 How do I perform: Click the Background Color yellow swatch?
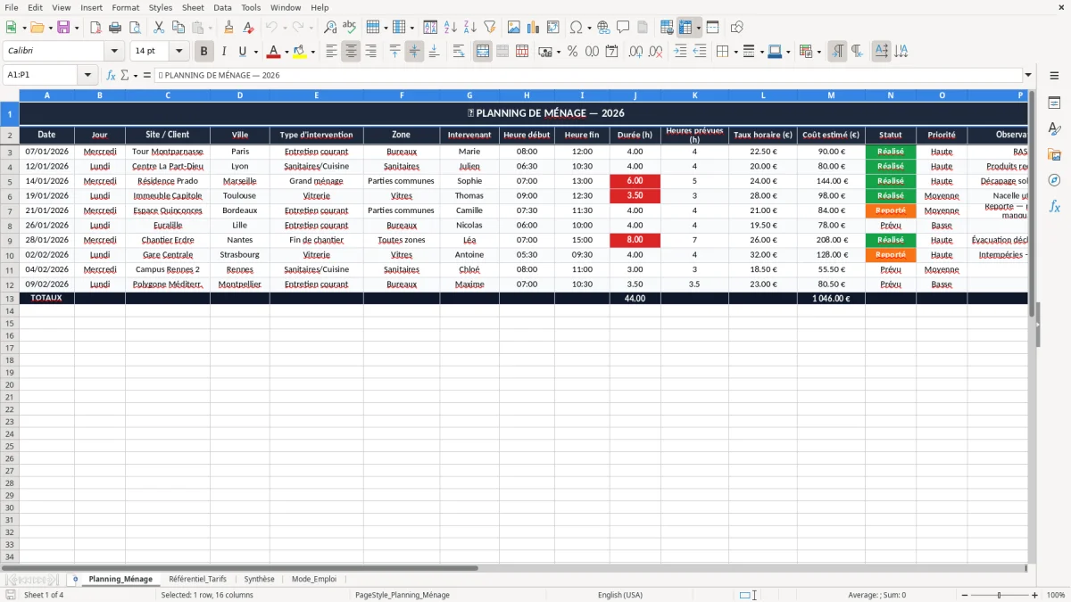pos(300,52)
